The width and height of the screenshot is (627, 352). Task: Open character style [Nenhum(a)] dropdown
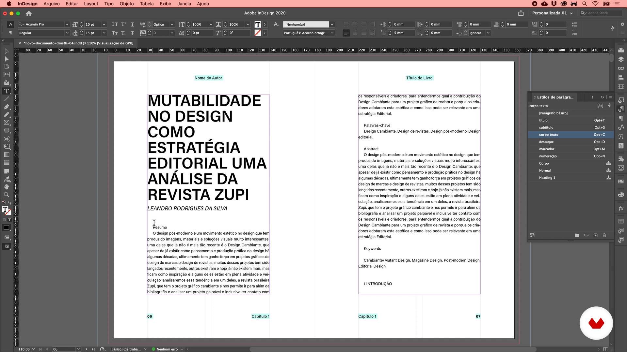[332, 24]
